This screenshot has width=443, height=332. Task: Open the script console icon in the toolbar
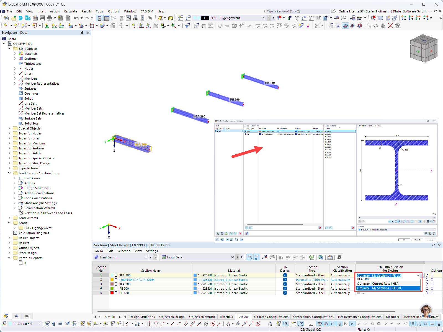point(128,18)
